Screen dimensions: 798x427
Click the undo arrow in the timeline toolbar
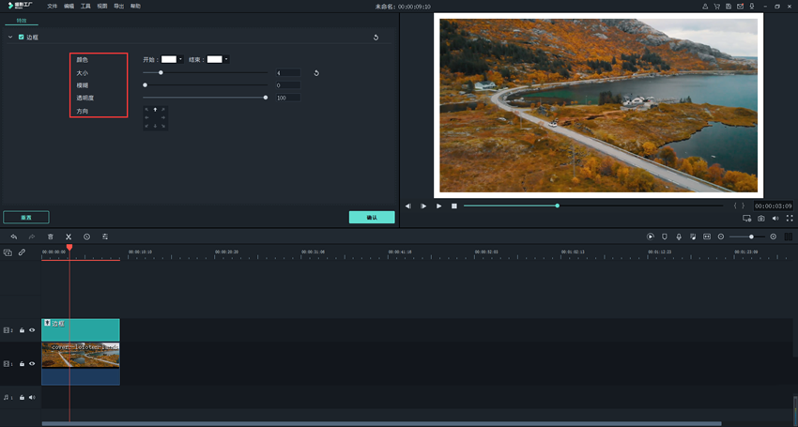click(x=14, y=236)
